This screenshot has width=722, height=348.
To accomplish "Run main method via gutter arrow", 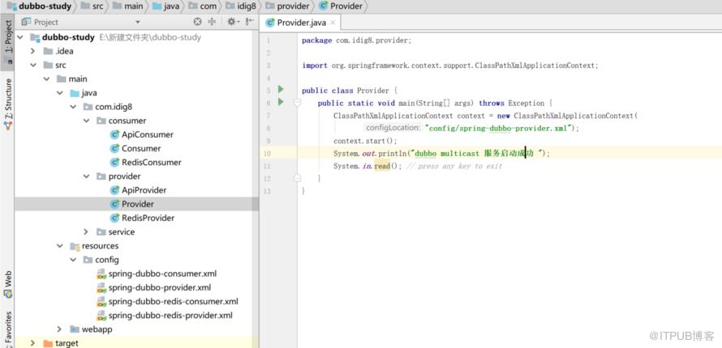I will point(281,102).
